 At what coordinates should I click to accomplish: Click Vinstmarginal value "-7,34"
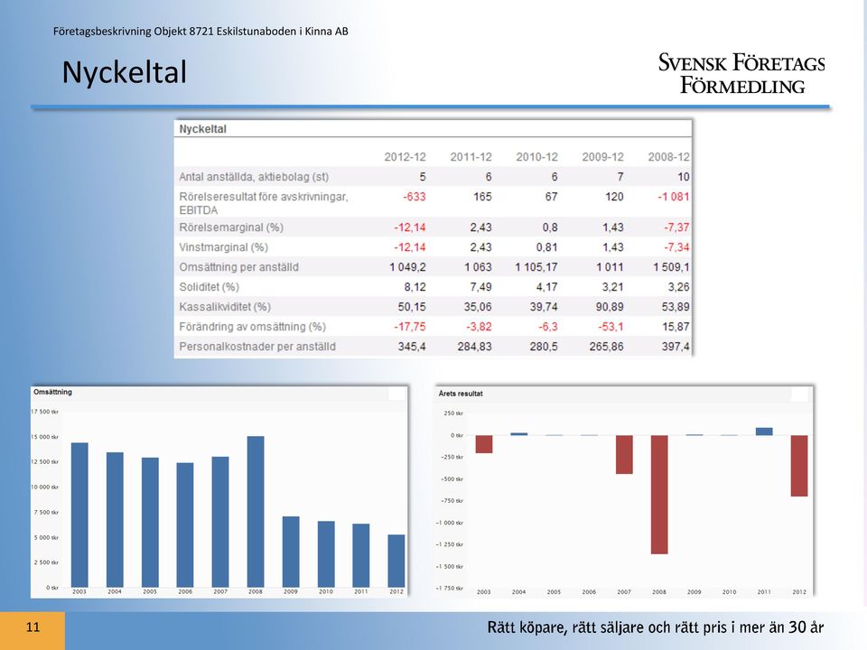[676, 247]
